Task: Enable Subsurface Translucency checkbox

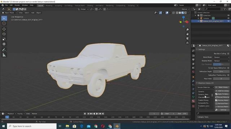Action: click(228, 75)
